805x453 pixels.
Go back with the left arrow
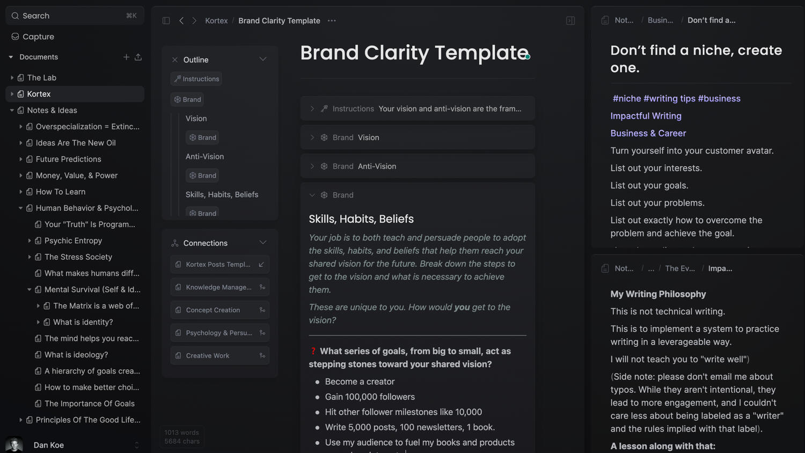point(181,21)
